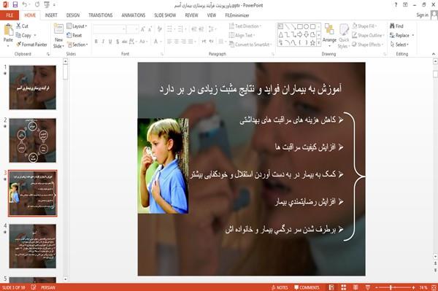Click Increase Font Size button

click(143, 29)
